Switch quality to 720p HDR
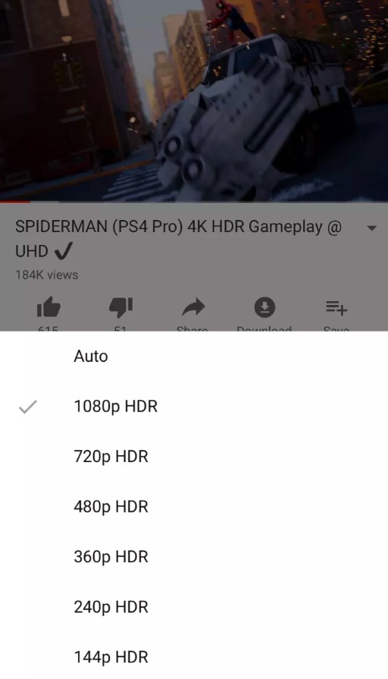The width and height of the screenshot is (388, 679). click(x=194, y=457)
